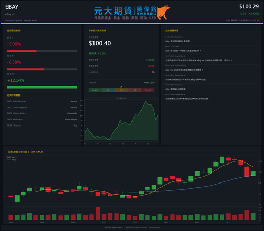Click the -6.38% performance value
The height and width of the screenshot is (231, 264).
[x=14, y=62]
